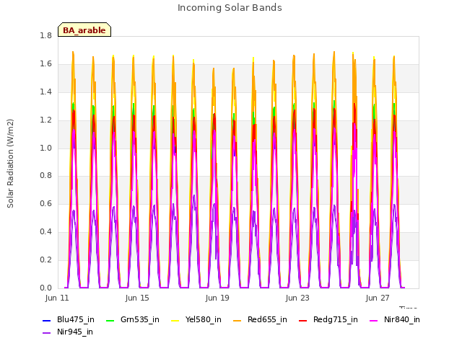Click the green Grn535_in legend swatch
462x346 pixels.
click(x=110, y=320)
